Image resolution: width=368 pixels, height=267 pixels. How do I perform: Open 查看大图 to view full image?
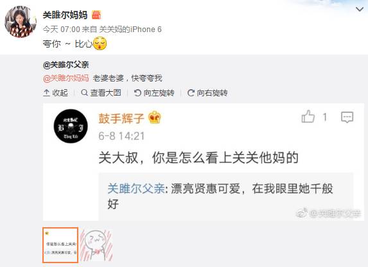pos(101,93)
